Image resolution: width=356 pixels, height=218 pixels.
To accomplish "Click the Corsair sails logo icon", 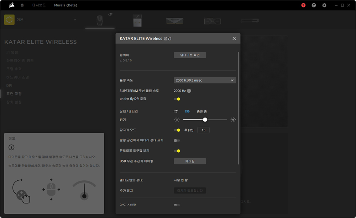I will coord(12,5).
